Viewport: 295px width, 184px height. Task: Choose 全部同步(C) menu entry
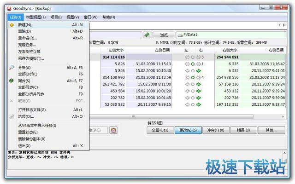(x=48, y=87)
